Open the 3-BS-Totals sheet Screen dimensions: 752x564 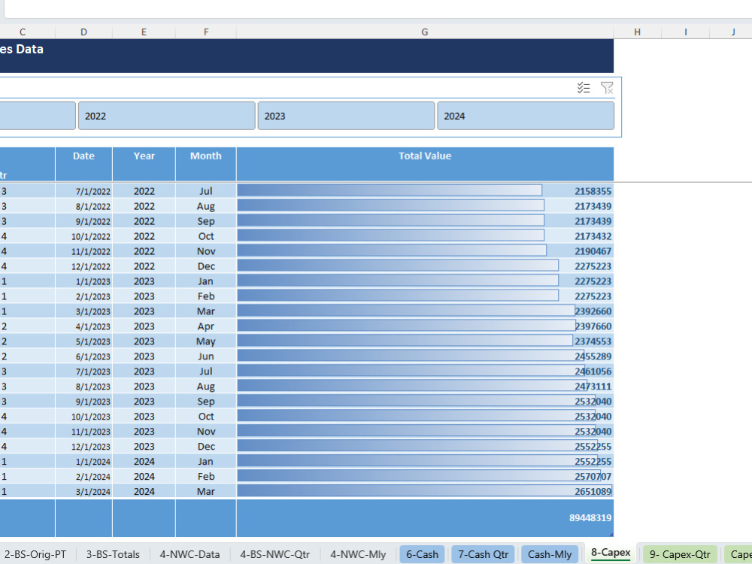pyautogui.click(x=113, y=554)
